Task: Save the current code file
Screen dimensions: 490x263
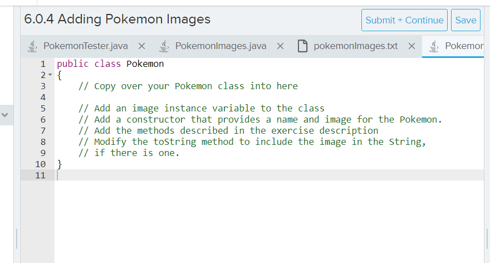Action: tap(465, 20)
